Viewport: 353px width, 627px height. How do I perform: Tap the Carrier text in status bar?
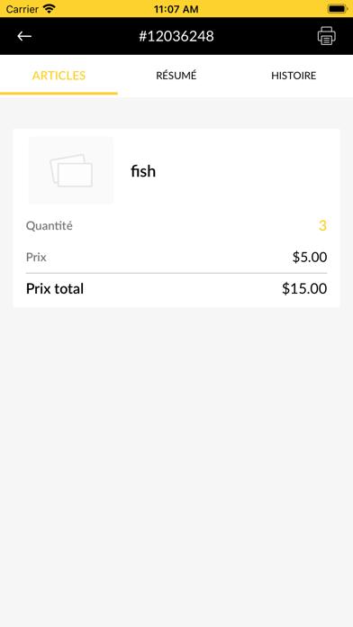point(22,9)
